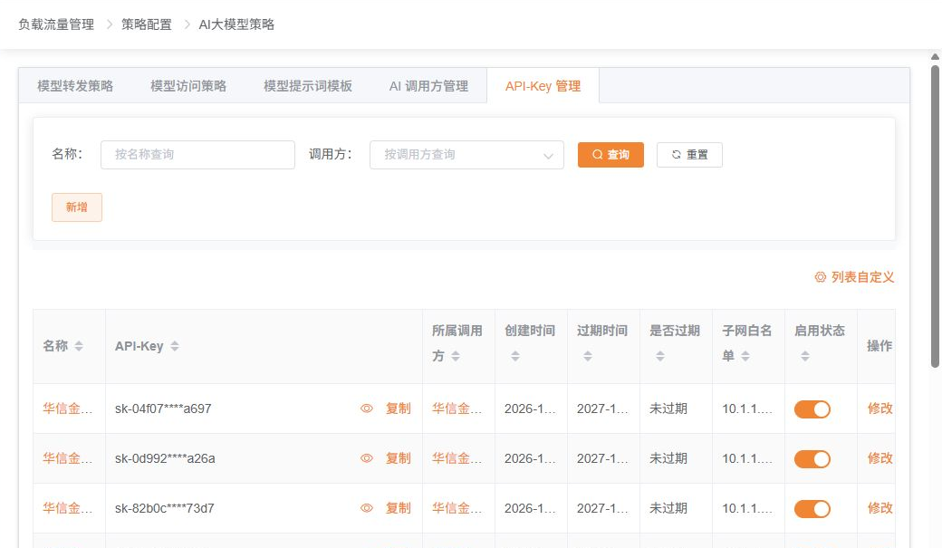Switch to the 模型转发策略 tab

point(75,86)
